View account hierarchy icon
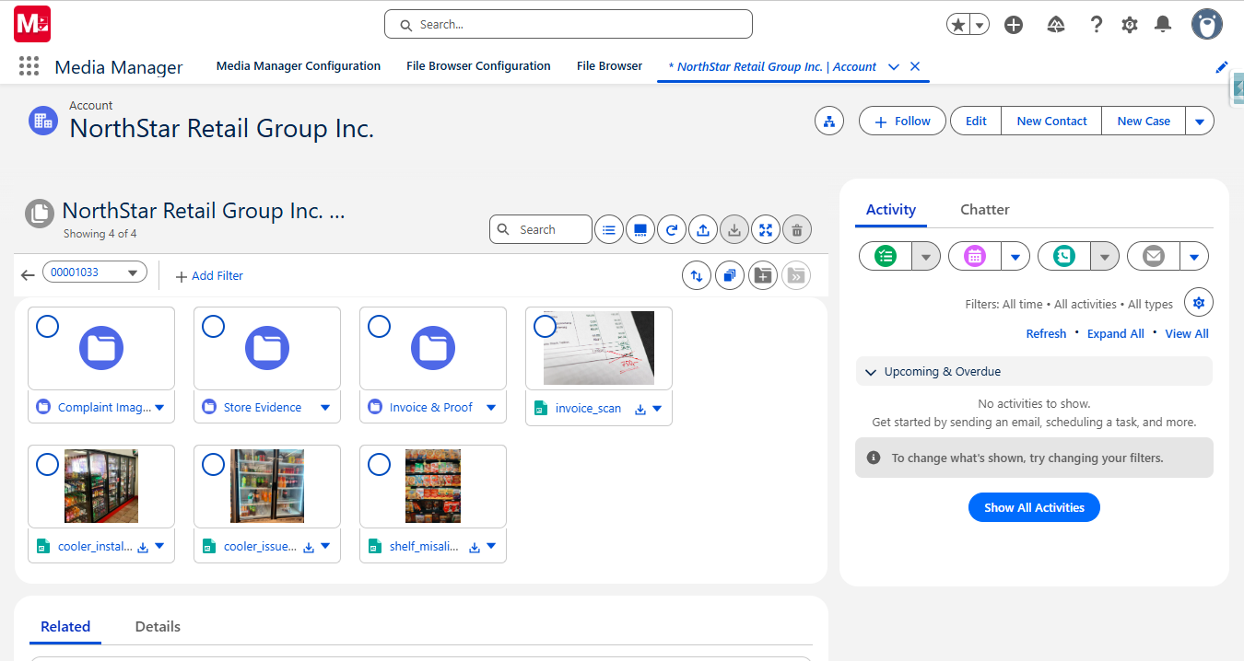The height and width of the screenshot is (661, 1244). (829, 121)
